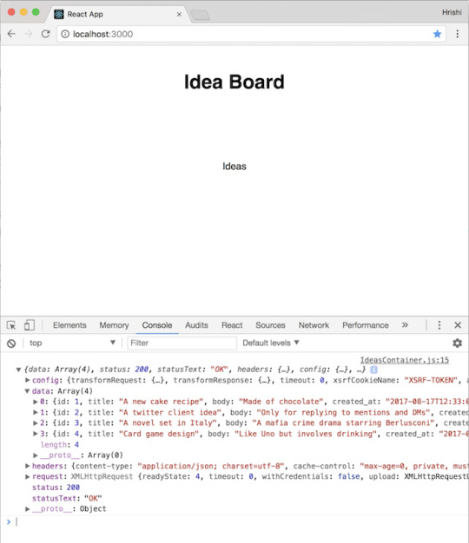Select the Console tab
The width and height of the screenshot is (469, 543).
[x=157, y=325]
